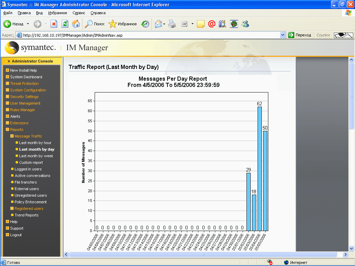This screenshot has height=266, width=355.
Task: Click the Mail envelope toolbar icon
Action: click(158, 24)
